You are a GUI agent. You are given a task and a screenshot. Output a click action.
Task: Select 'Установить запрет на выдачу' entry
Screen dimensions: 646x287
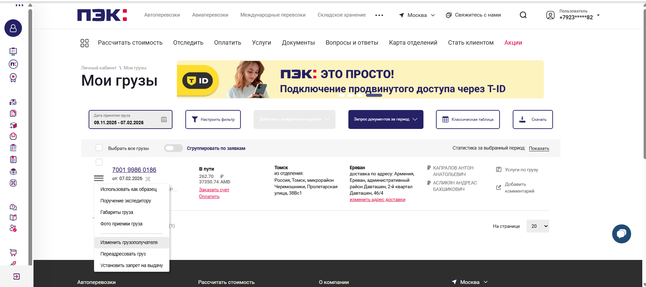pos(132,265)
